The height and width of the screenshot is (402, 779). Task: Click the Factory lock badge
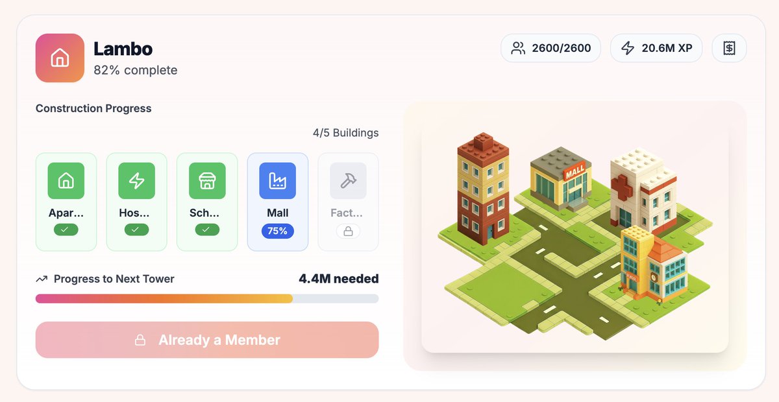click(348, 231)
